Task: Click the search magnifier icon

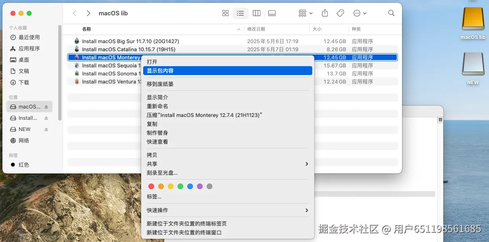Action: click(391, 13)
